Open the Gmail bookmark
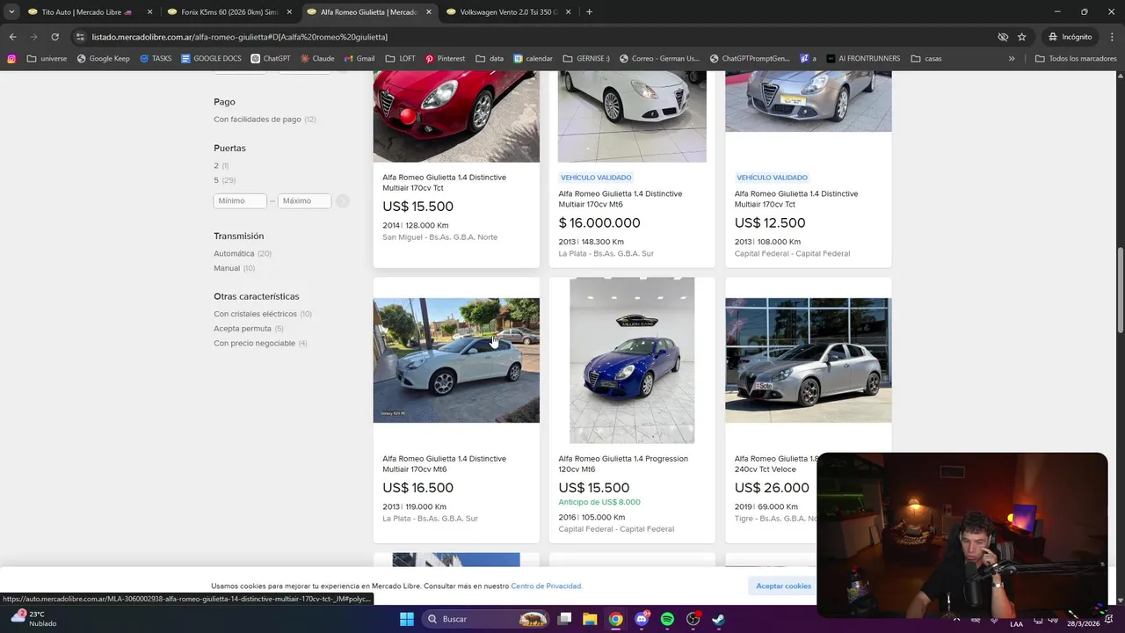The width and height of the screenshot is (1125, 633). point(359,59)
